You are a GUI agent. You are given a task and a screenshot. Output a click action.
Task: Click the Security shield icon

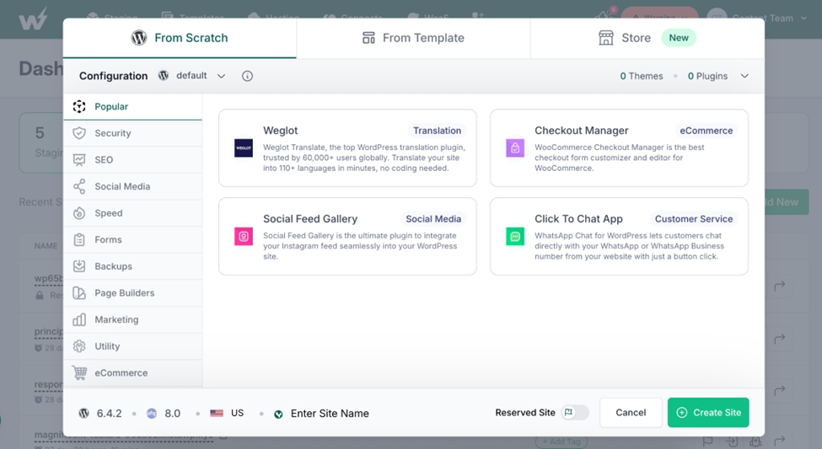tap(79, 133)
